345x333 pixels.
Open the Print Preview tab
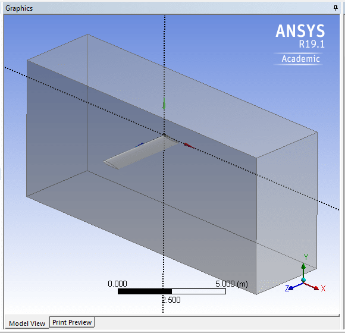tap(72, 322)
